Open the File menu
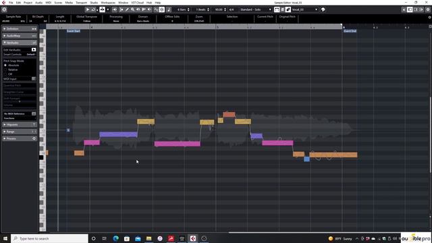This screenshot has width=432, height=243. [11, 3]
